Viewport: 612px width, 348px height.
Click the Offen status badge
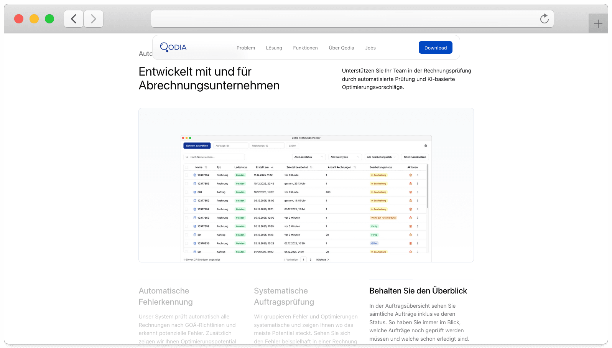tap(374, 243)
